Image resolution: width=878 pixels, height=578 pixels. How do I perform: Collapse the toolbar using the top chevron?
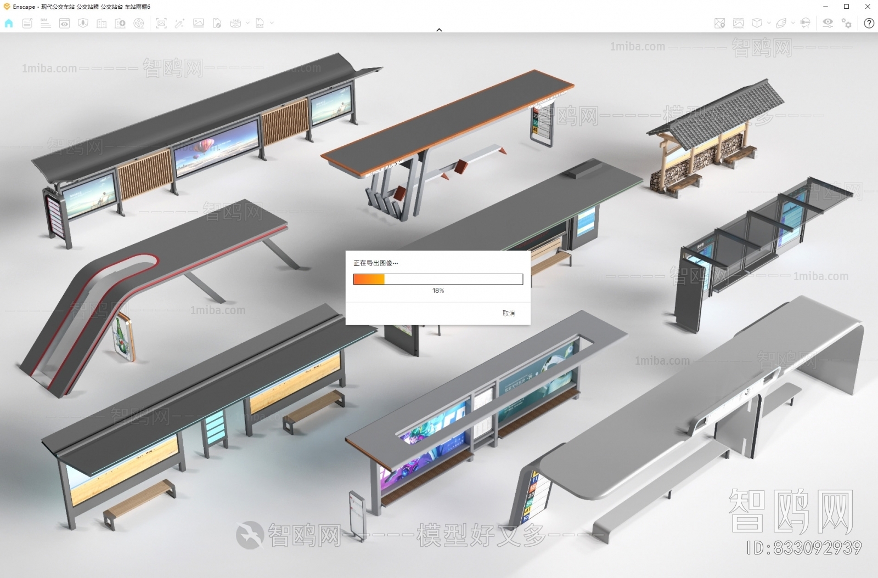click(439, 30)
